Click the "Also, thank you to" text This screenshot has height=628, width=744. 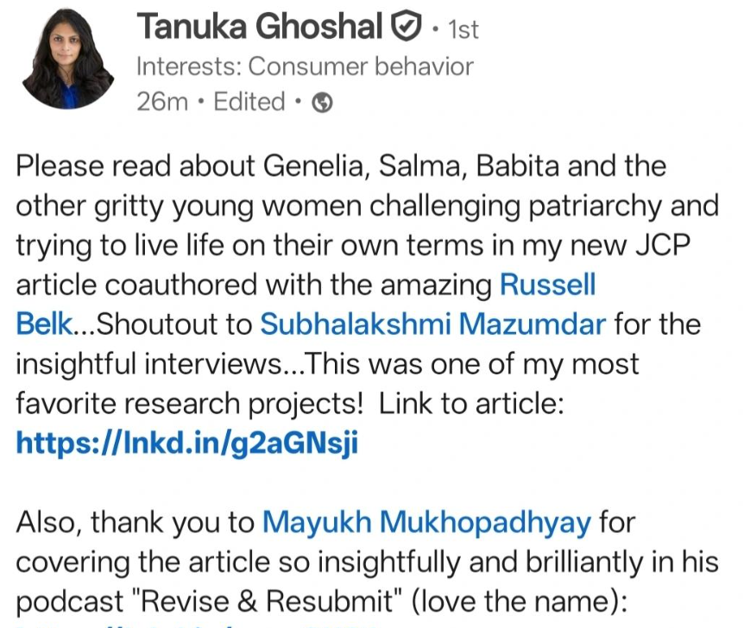[x=136, y=522]
